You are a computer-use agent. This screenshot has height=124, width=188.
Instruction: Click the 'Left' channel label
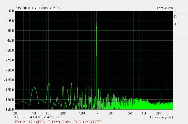coord(160,8)
